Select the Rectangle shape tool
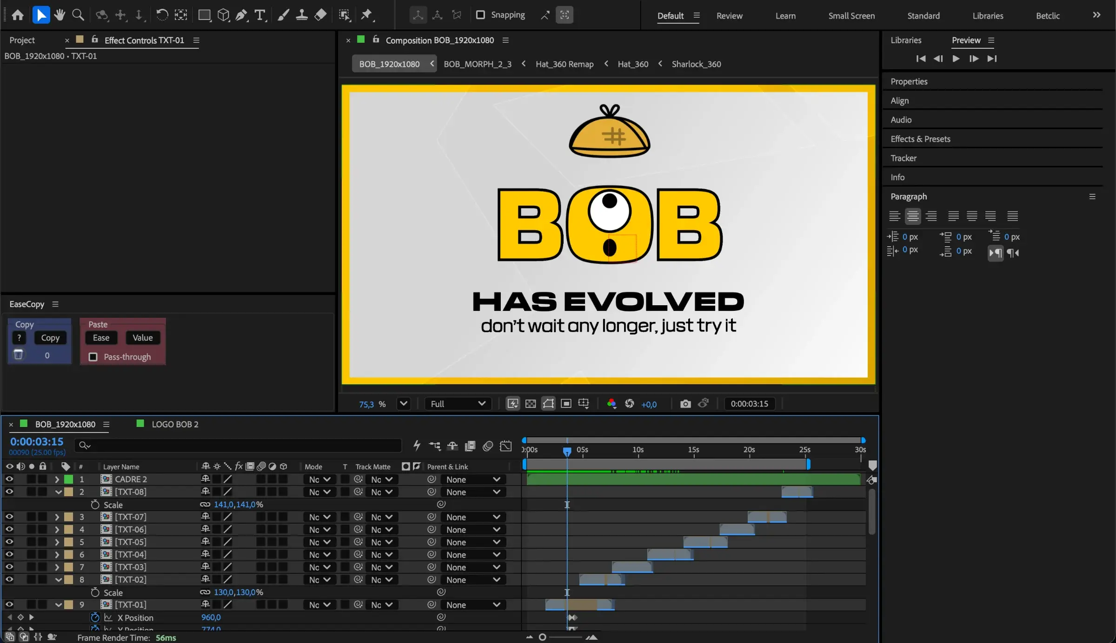1116x643 pixels. (204, 15)
